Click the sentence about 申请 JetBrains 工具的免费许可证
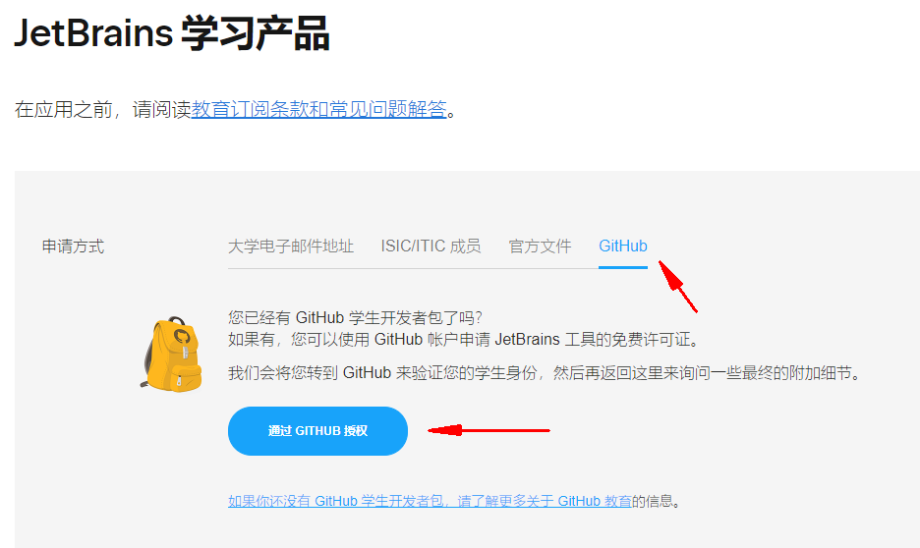Image resolution: width=920 pixels, height=548 pixels. coord(463,340)
